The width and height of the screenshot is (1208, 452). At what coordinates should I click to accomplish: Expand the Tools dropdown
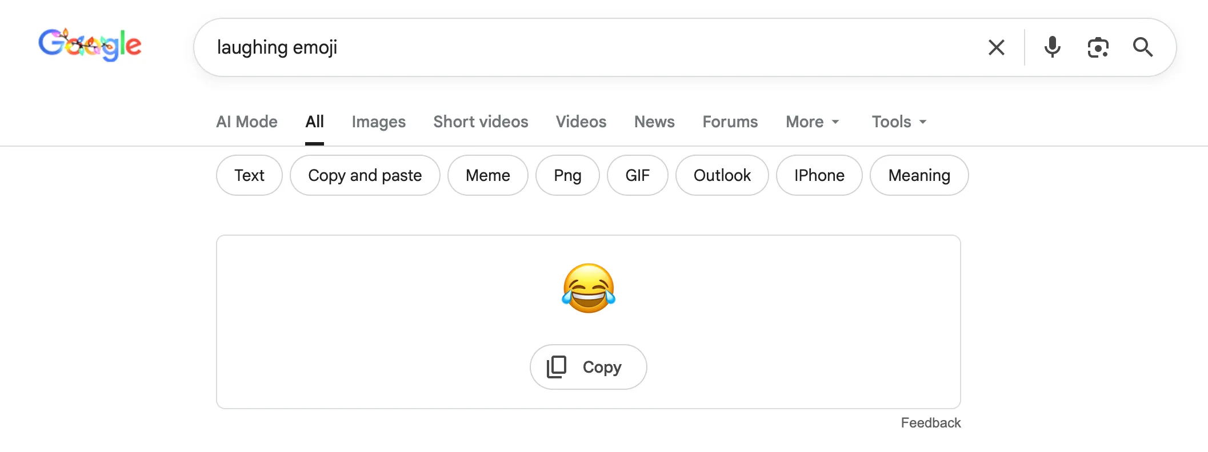898,122
